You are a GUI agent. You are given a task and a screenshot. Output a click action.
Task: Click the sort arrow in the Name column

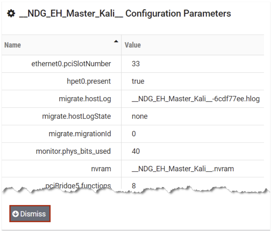116,41
